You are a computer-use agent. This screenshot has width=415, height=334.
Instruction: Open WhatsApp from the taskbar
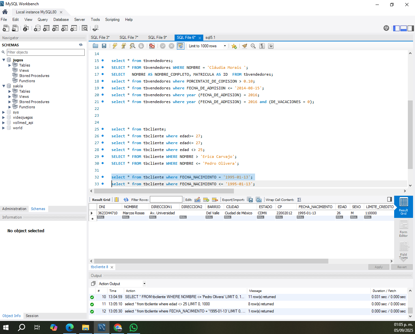click(134, 327)
